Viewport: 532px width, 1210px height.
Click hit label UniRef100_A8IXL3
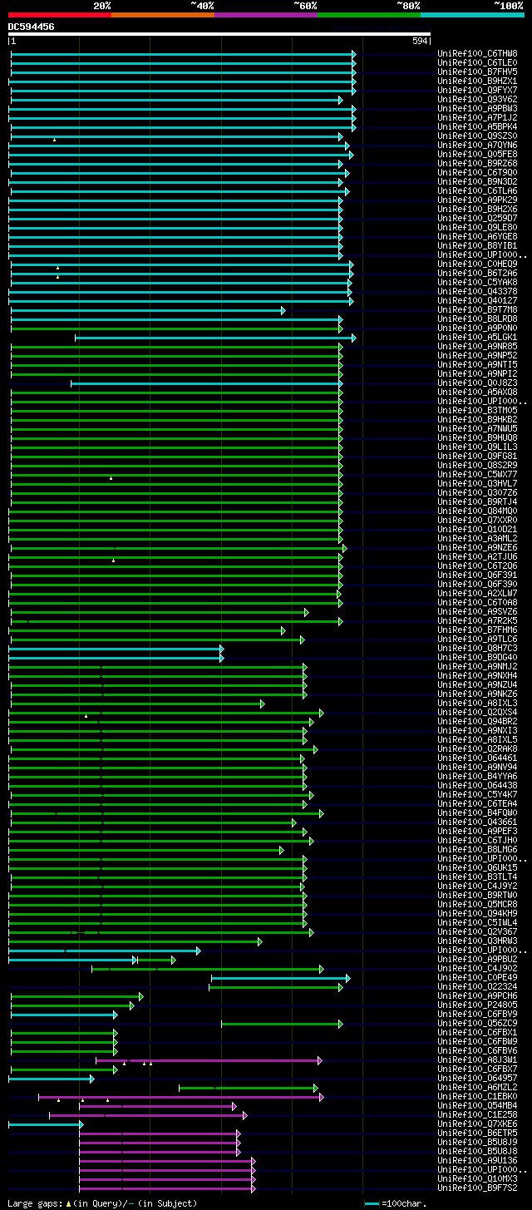click(x=477, y=703)
